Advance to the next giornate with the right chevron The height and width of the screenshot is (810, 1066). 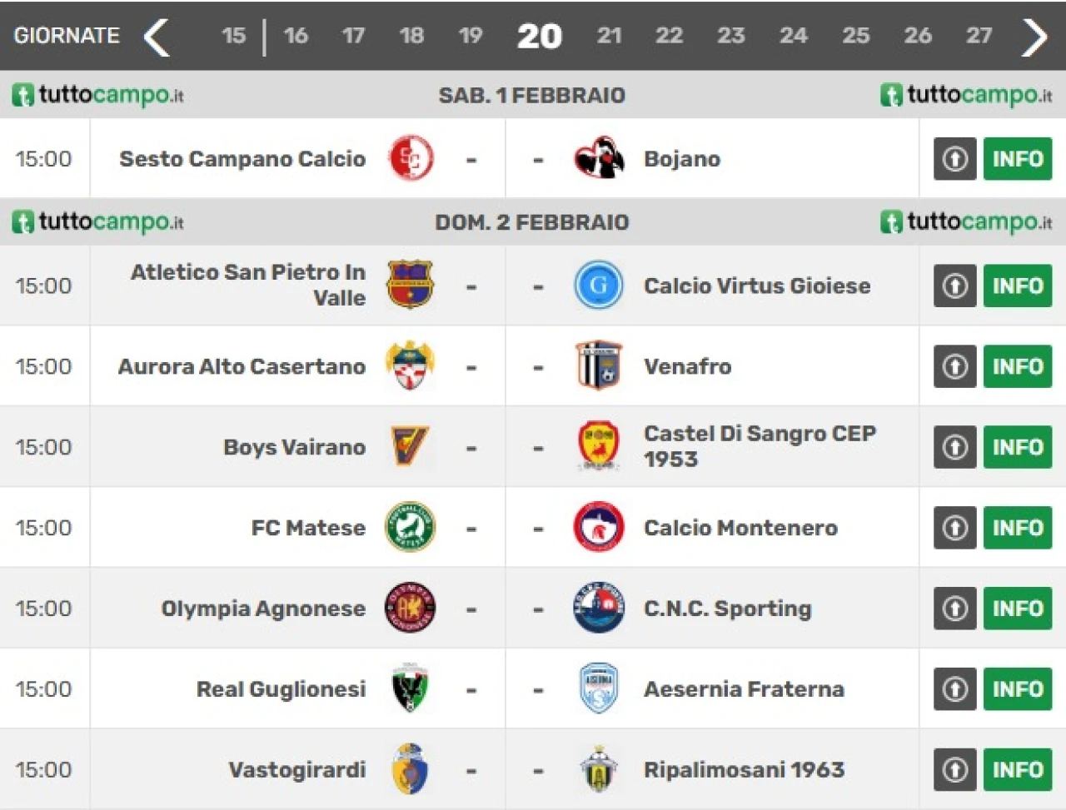pos(1034,37)
